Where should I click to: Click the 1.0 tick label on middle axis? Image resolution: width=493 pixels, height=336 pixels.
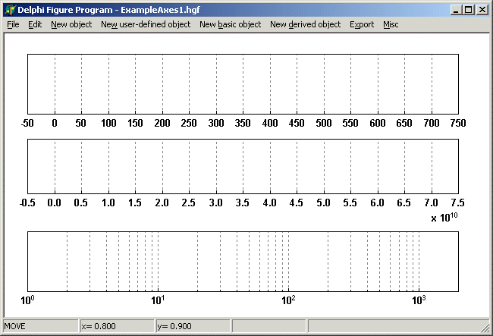[108, 203]
